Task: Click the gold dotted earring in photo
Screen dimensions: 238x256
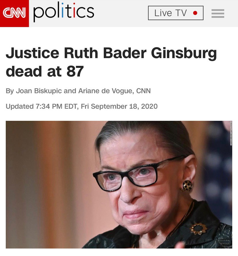Action: click(x=187, y=186)
